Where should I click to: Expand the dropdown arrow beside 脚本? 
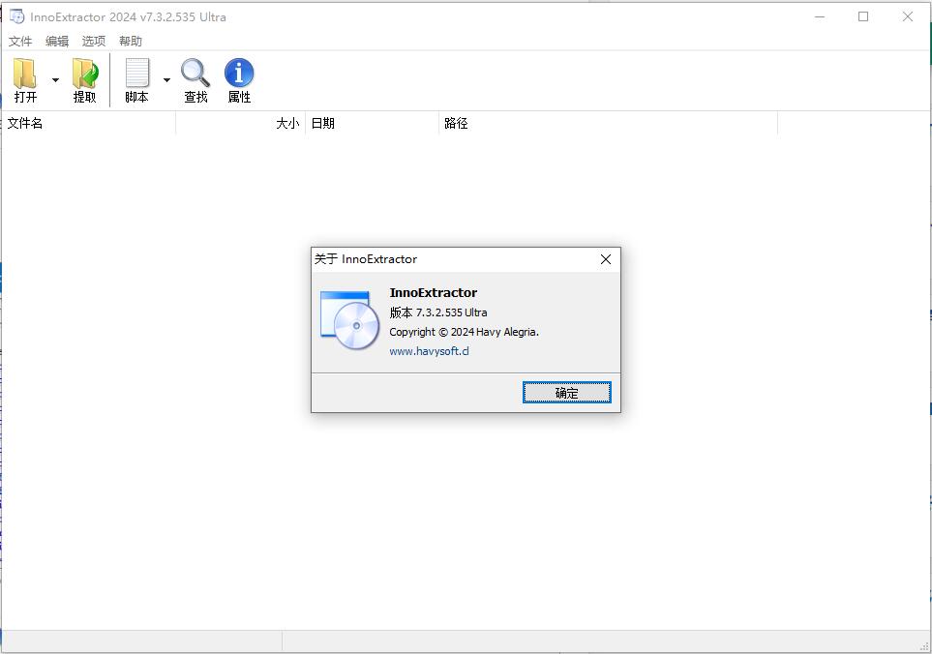(167, 80)
